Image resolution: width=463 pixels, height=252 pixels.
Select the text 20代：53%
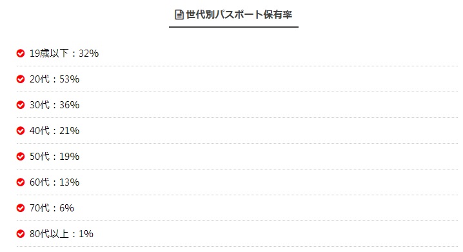click(55, 79)
